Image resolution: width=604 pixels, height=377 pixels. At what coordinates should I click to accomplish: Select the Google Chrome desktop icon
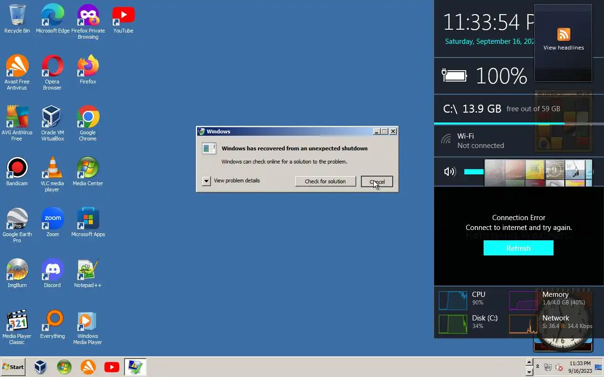point(88,123)
